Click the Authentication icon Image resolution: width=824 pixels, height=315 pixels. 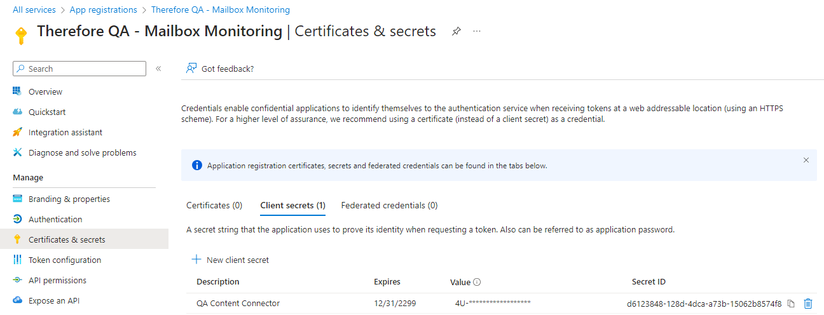(18, 219)
